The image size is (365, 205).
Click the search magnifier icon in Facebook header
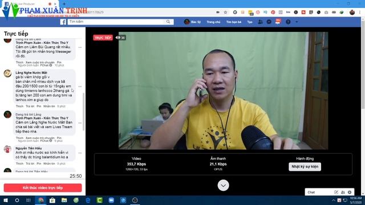click(168, 22)
